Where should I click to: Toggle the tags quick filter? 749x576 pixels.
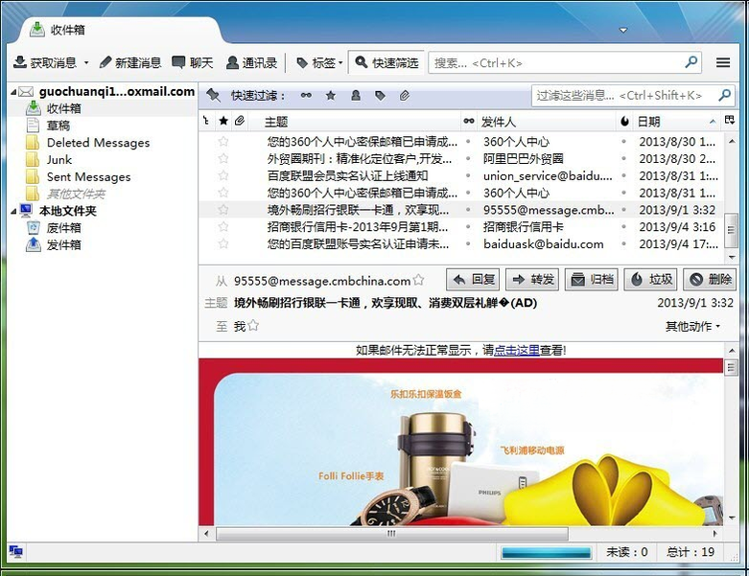click(380, 96)
